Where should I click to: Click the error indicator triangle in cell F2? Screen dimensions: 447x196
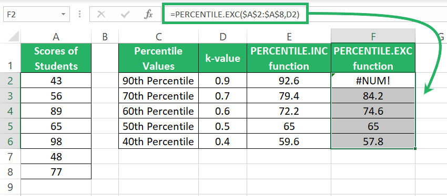[333, 74]
